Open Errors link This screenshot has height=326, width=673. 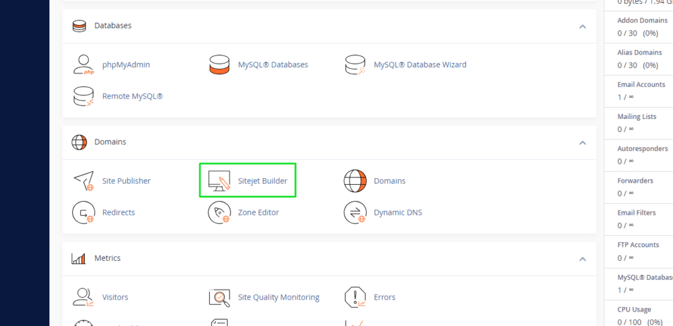point(384,297)
